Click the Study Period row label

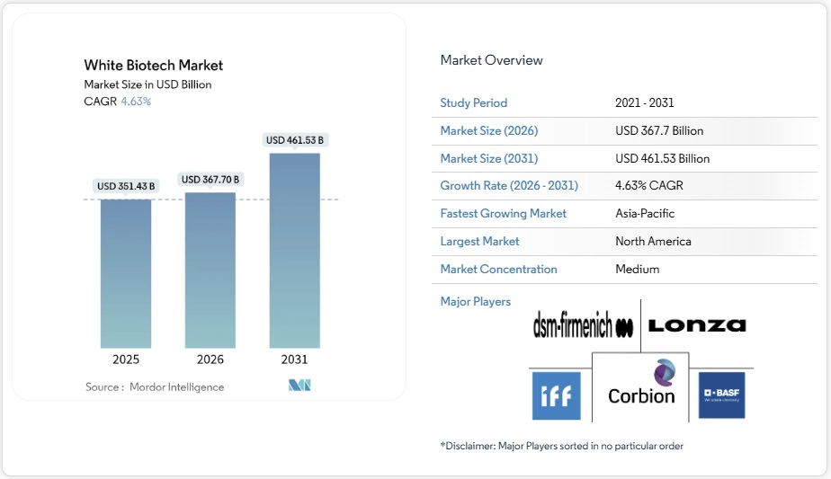tap(473, 103)
